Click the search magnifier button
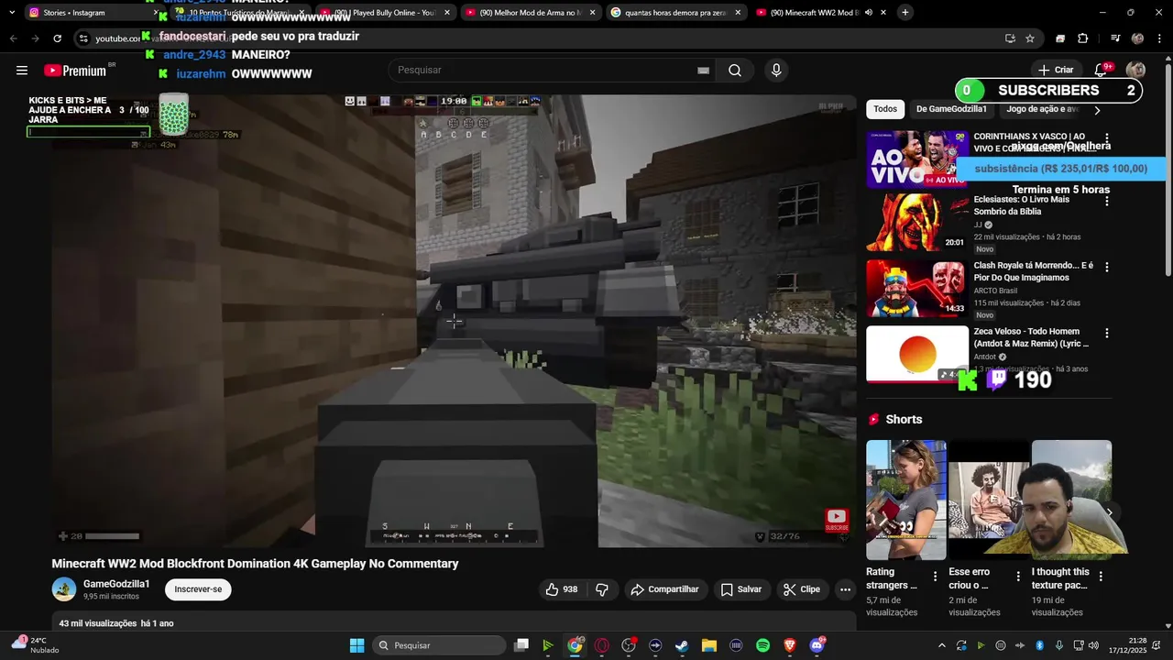Image resolution: width=1173 pixels, height=660 pixels. pos(735,71)
